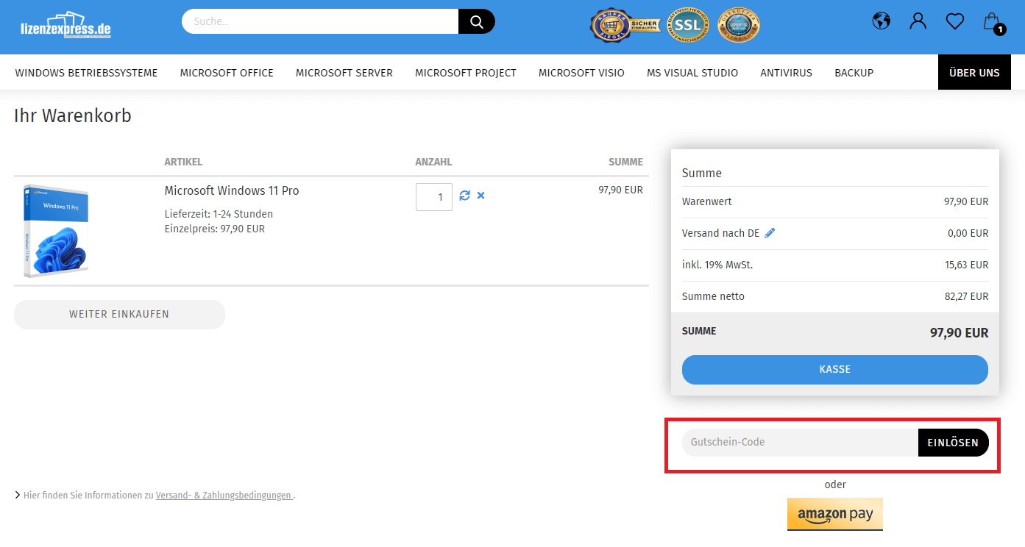Click the Käufersiegel Sicher Einkaufen badge
This screenshot has width=1025, height=547.
tap(625, 26)
